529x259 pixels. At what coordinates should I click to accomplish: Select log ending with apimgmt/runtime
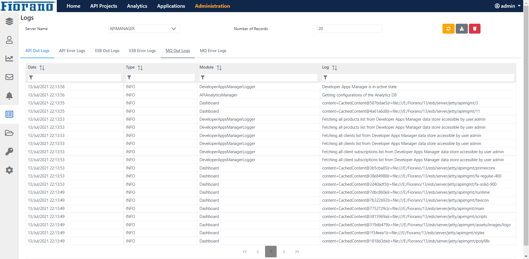406,192
